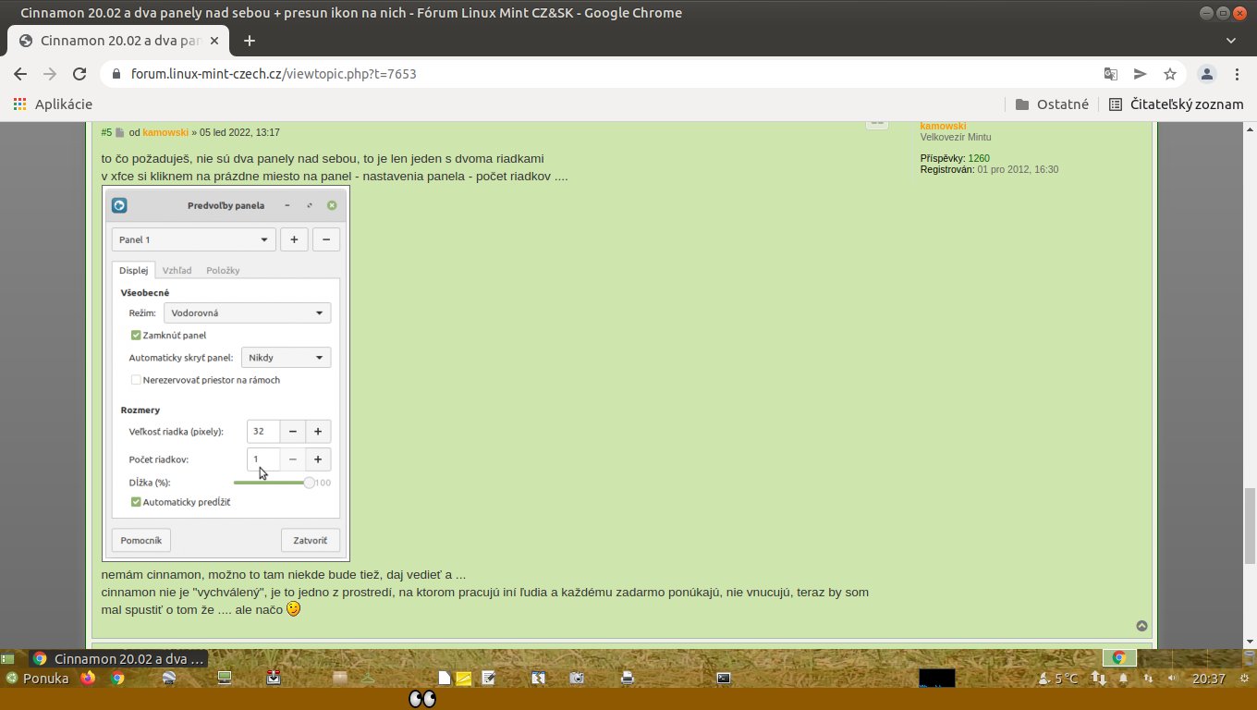The height and width of the screenshot is (710, 1257).
Task: Open the terminal launcher in the panel
Action: click(x=724, y=678)
